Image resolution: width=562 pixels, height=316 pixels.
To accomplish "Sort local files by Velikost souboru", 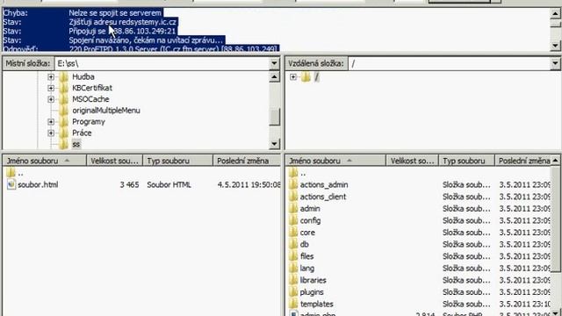I will tap(115, 161).
